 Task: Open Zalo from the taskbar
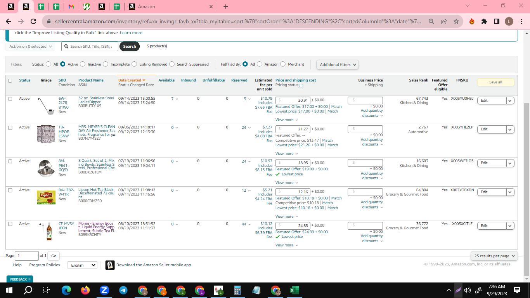click(104, 290)
